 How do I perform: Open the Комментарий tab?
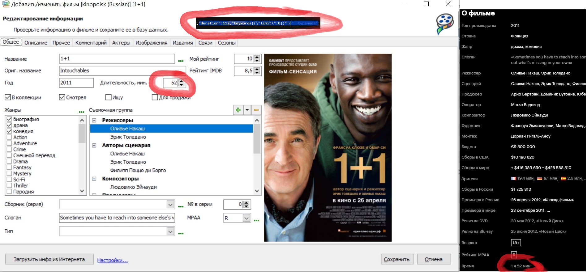[x=91, y=43]
